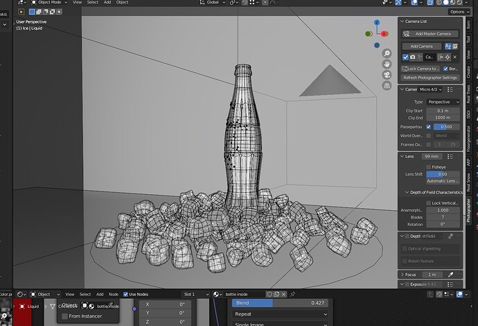Toggle the Border checkbox
Viewport: 478px width, 326px height.
(445, 69)
